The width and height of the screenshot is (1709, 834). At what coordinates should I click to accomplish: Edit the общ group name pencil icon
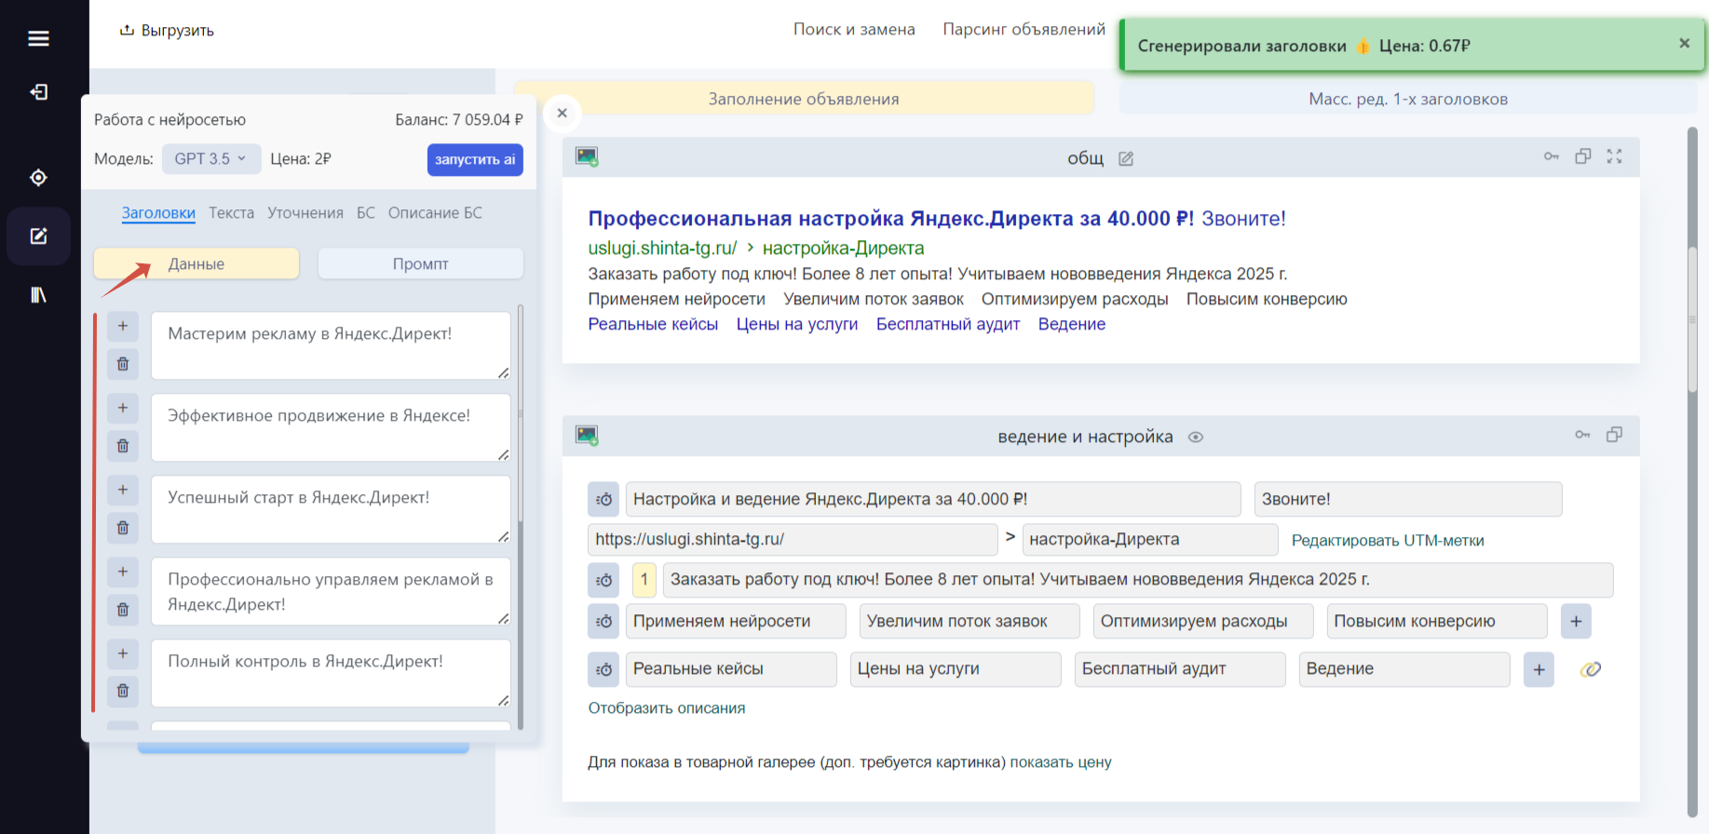point(1126,159)
